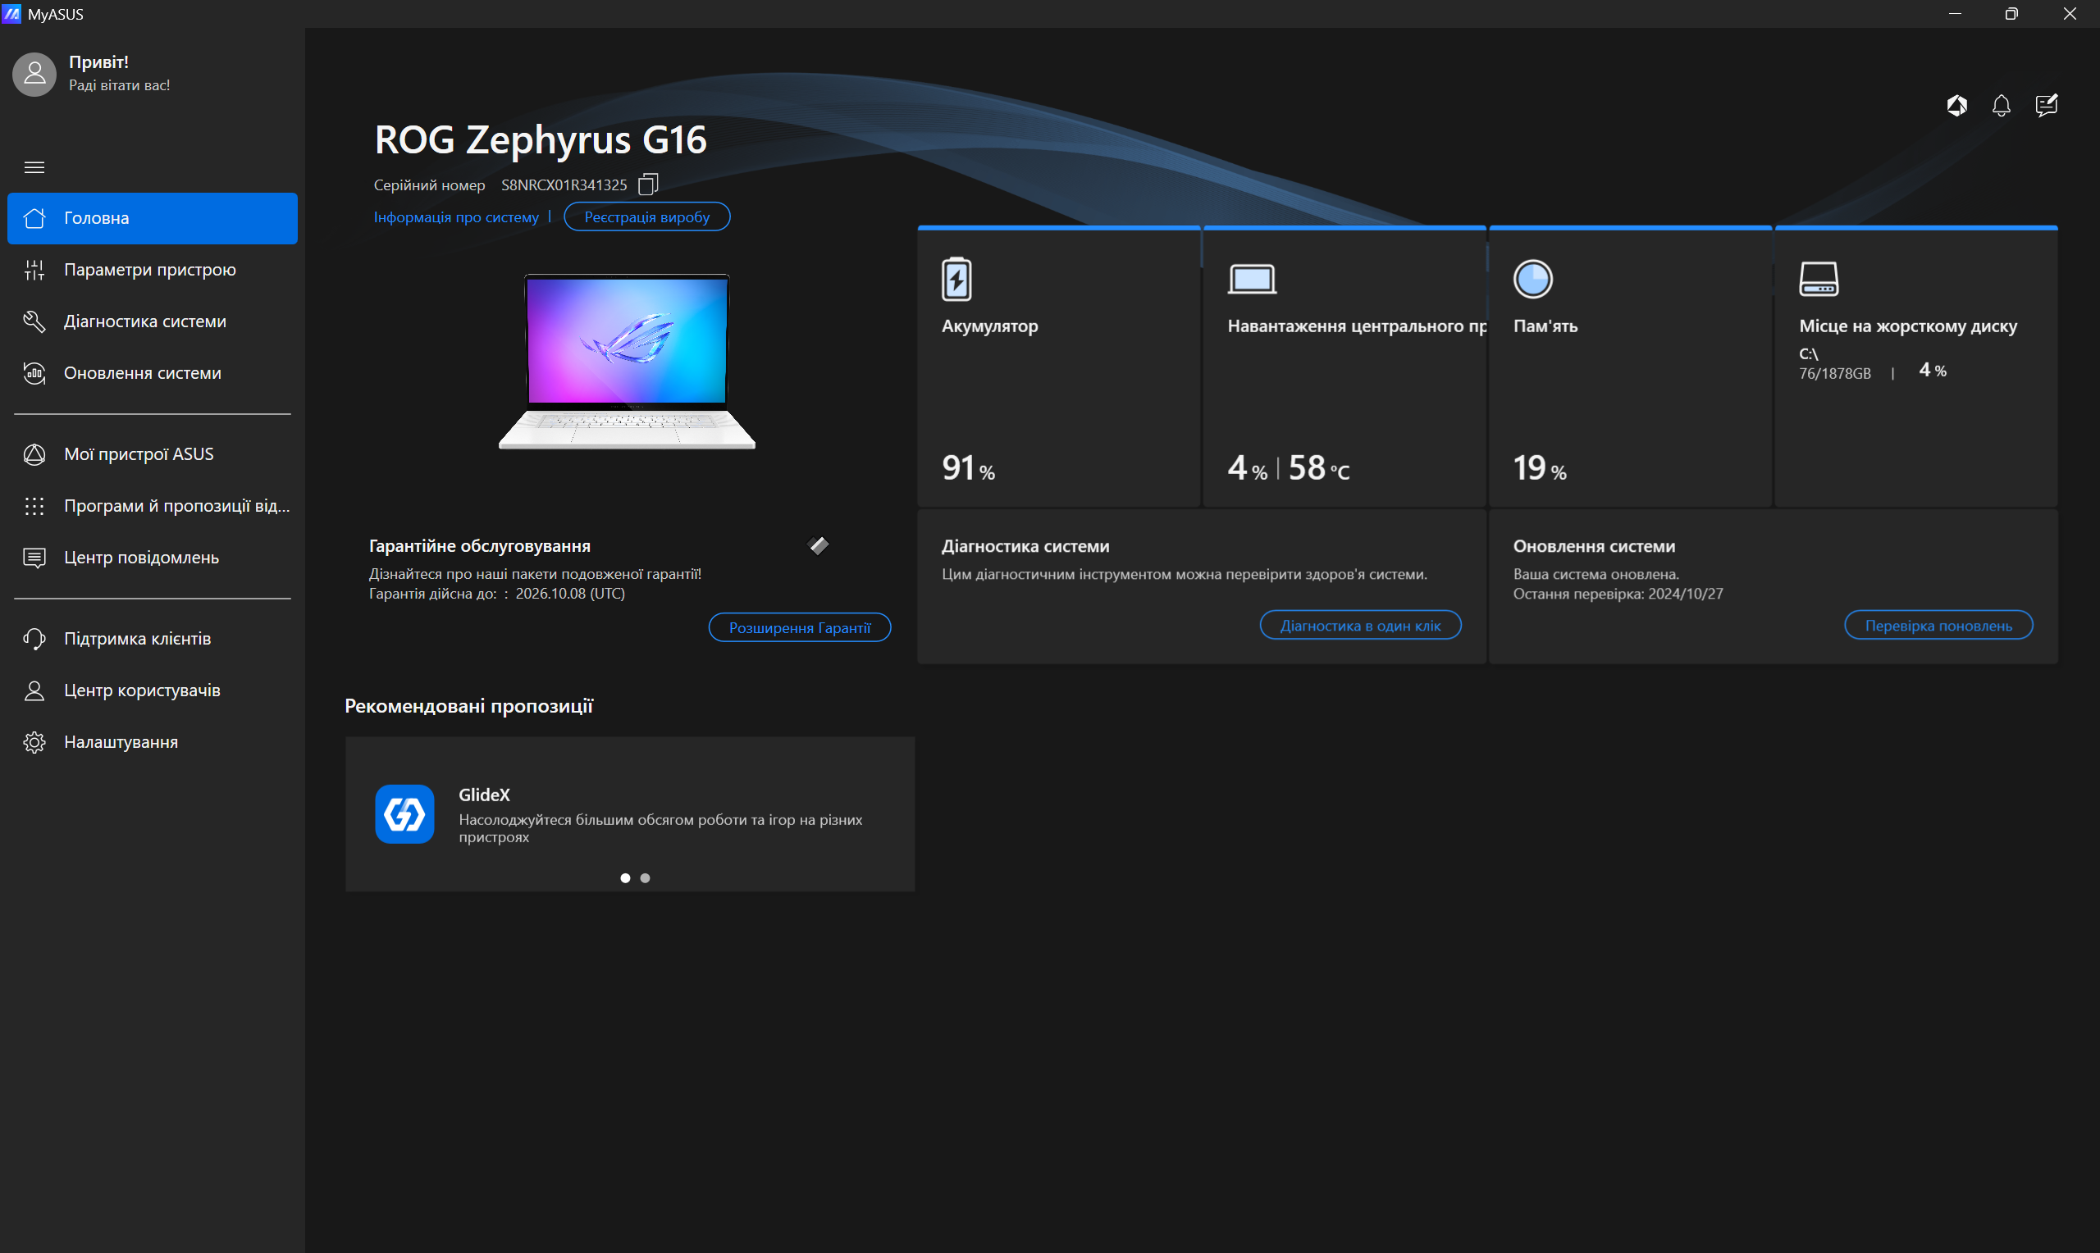2100x1253 pixels.
Task: Select the Параметри пристрою sliders icon
Action: 34,269
